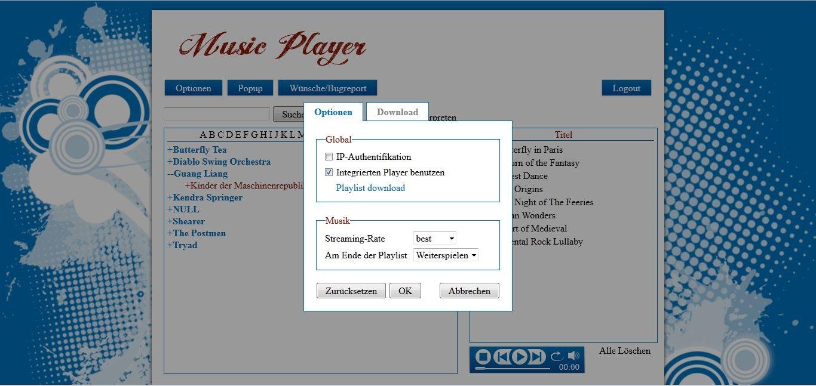Click the Suche search button
This screenshot has width=816, height=386.
289,114
